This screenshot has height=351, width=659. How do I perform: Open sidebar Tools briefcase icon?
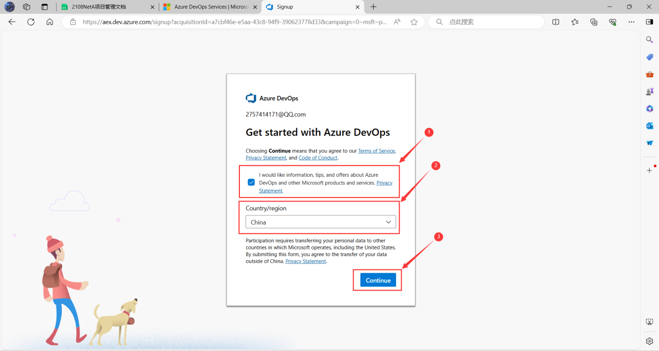tap(650, 74)
